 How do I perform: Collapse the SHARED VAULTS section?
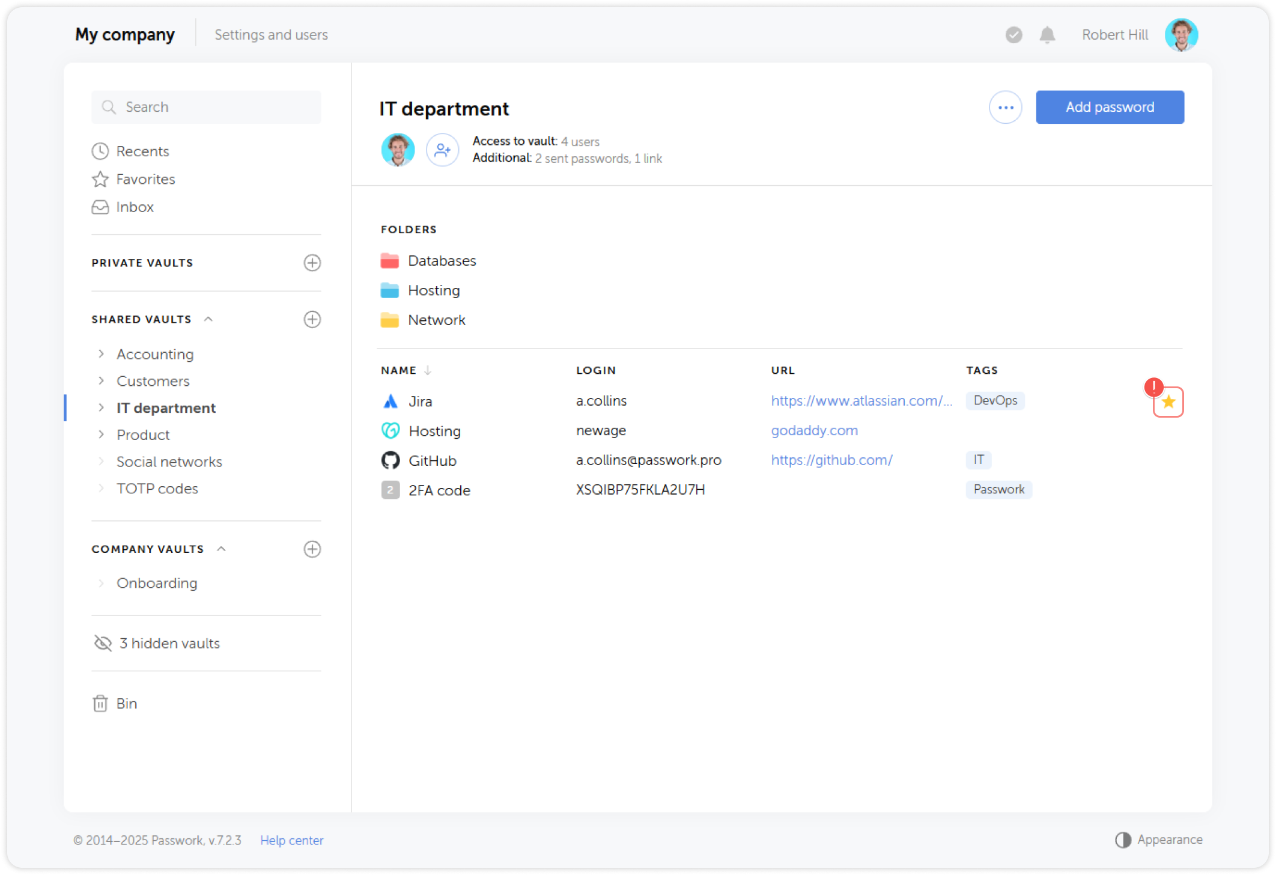pos(208,319)
